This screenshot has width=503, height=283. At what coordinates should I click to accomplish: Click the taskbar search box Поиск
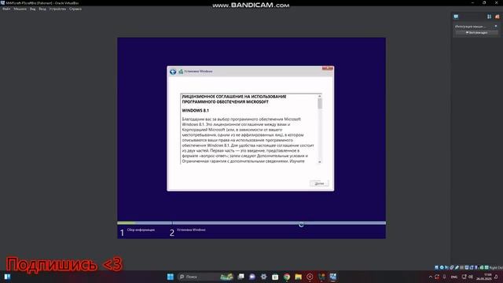point(205,277)
